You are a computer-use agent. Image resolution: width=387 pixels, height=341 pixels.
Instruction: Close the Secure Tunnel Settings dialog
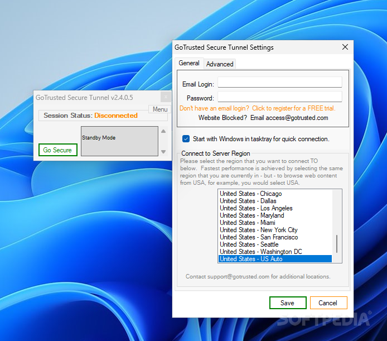tap(345, 47)
